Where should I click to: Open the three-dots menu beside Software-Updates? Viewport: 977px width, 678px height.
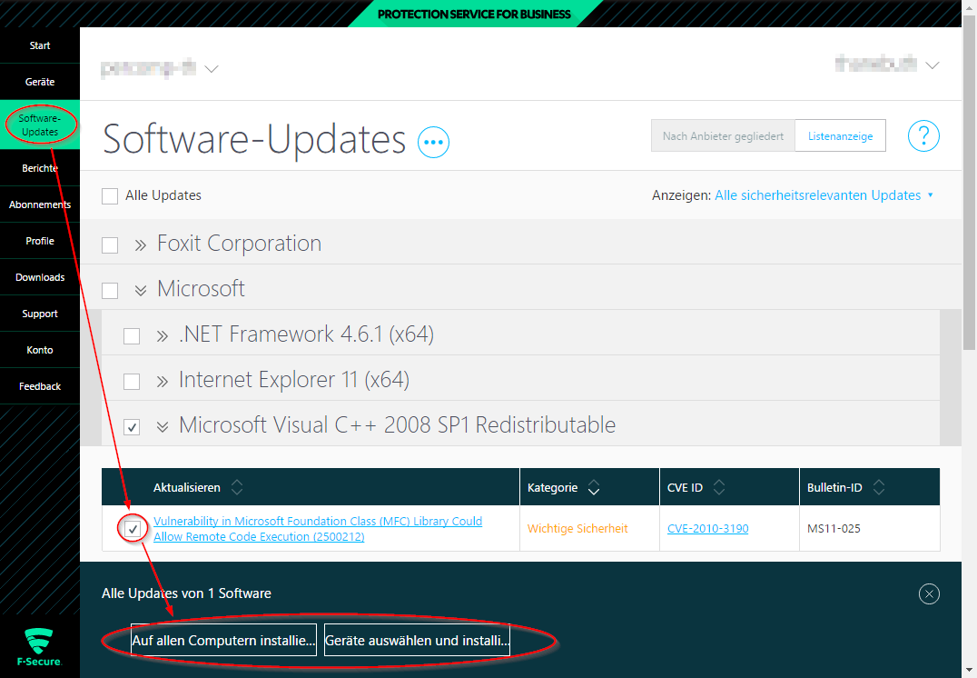click(433, 142)
